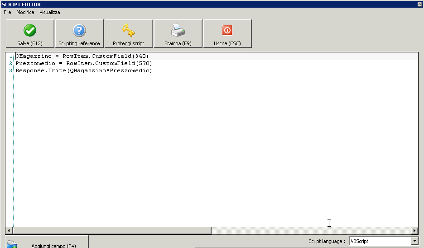Expand the Script language dropdown arrow
424x248 pixels.
click(414, 241)
